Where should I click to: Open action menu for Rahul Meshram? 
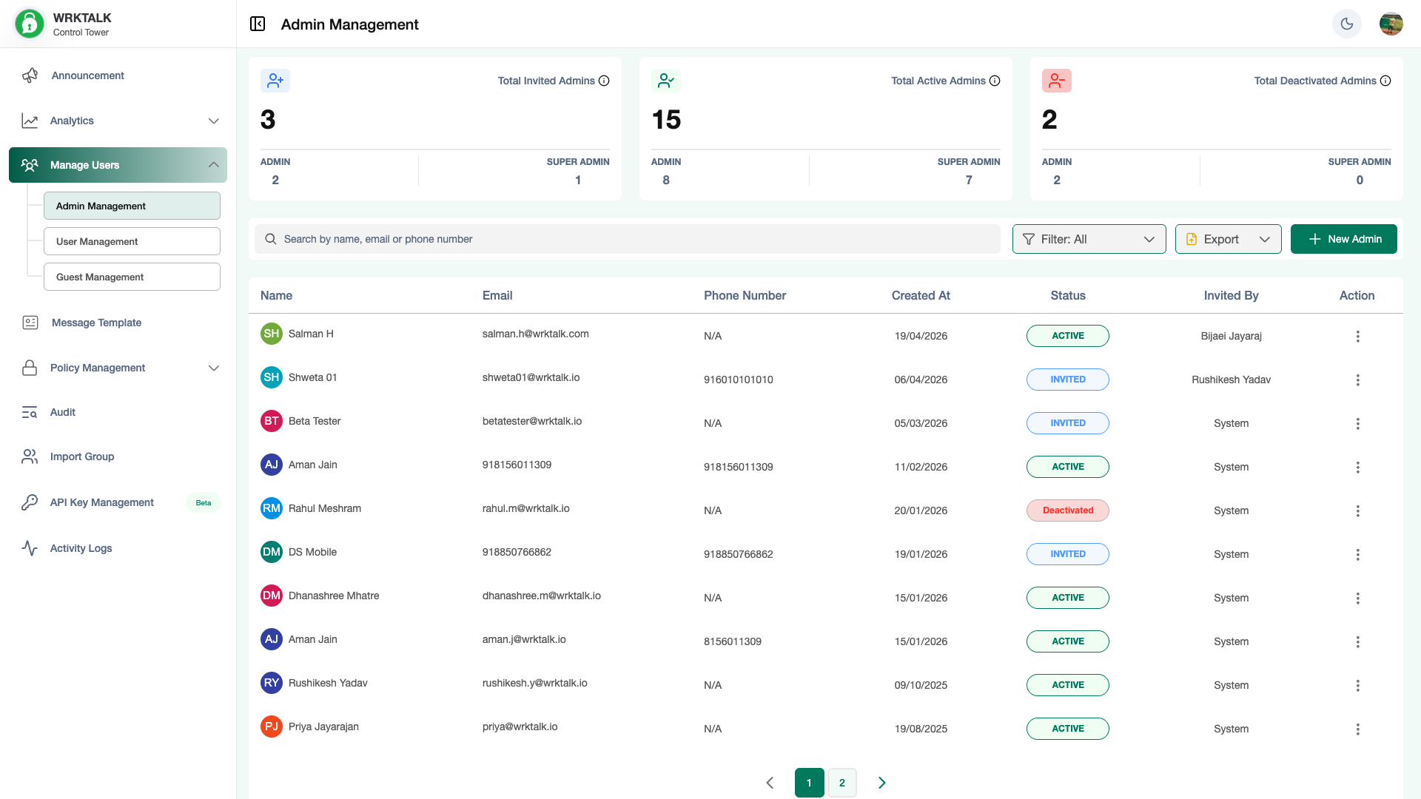click(1357, 511)
